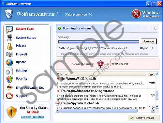Screen dimensions: 163x123
Task: Click the title bar antivirus icon
Action: point(3,3)
